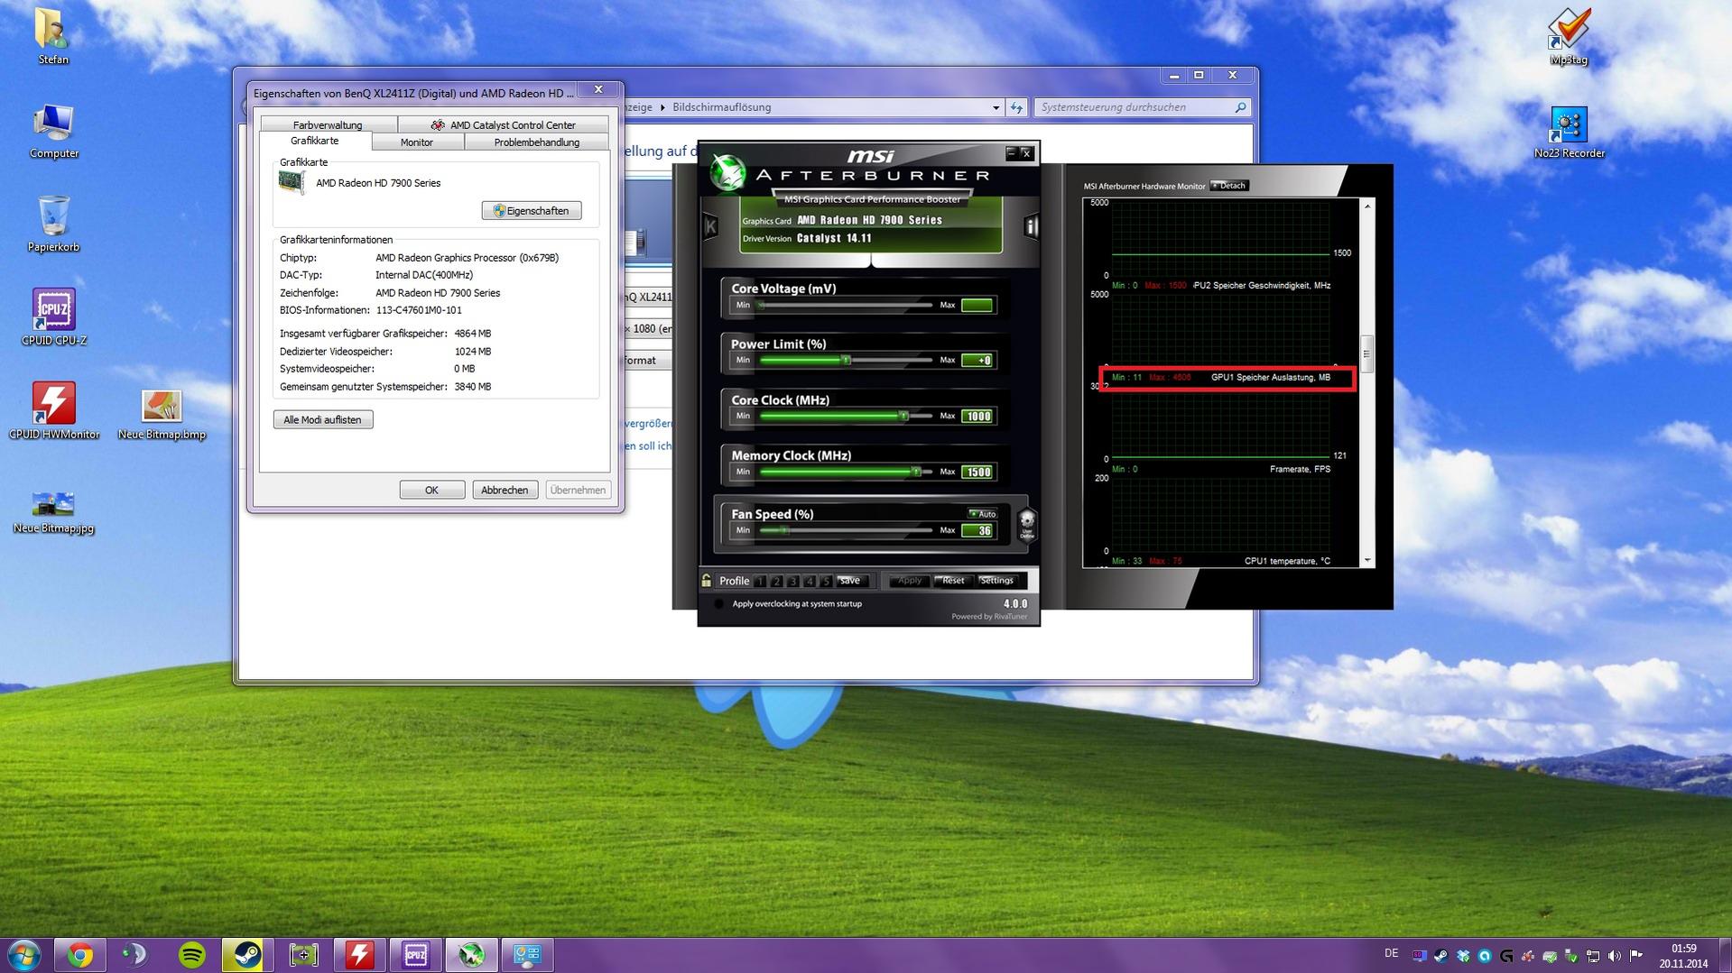Image resolution: width=1732 pixels, height=973 pixels.
Task: Click the Abbrechen button
Action: 505,491
